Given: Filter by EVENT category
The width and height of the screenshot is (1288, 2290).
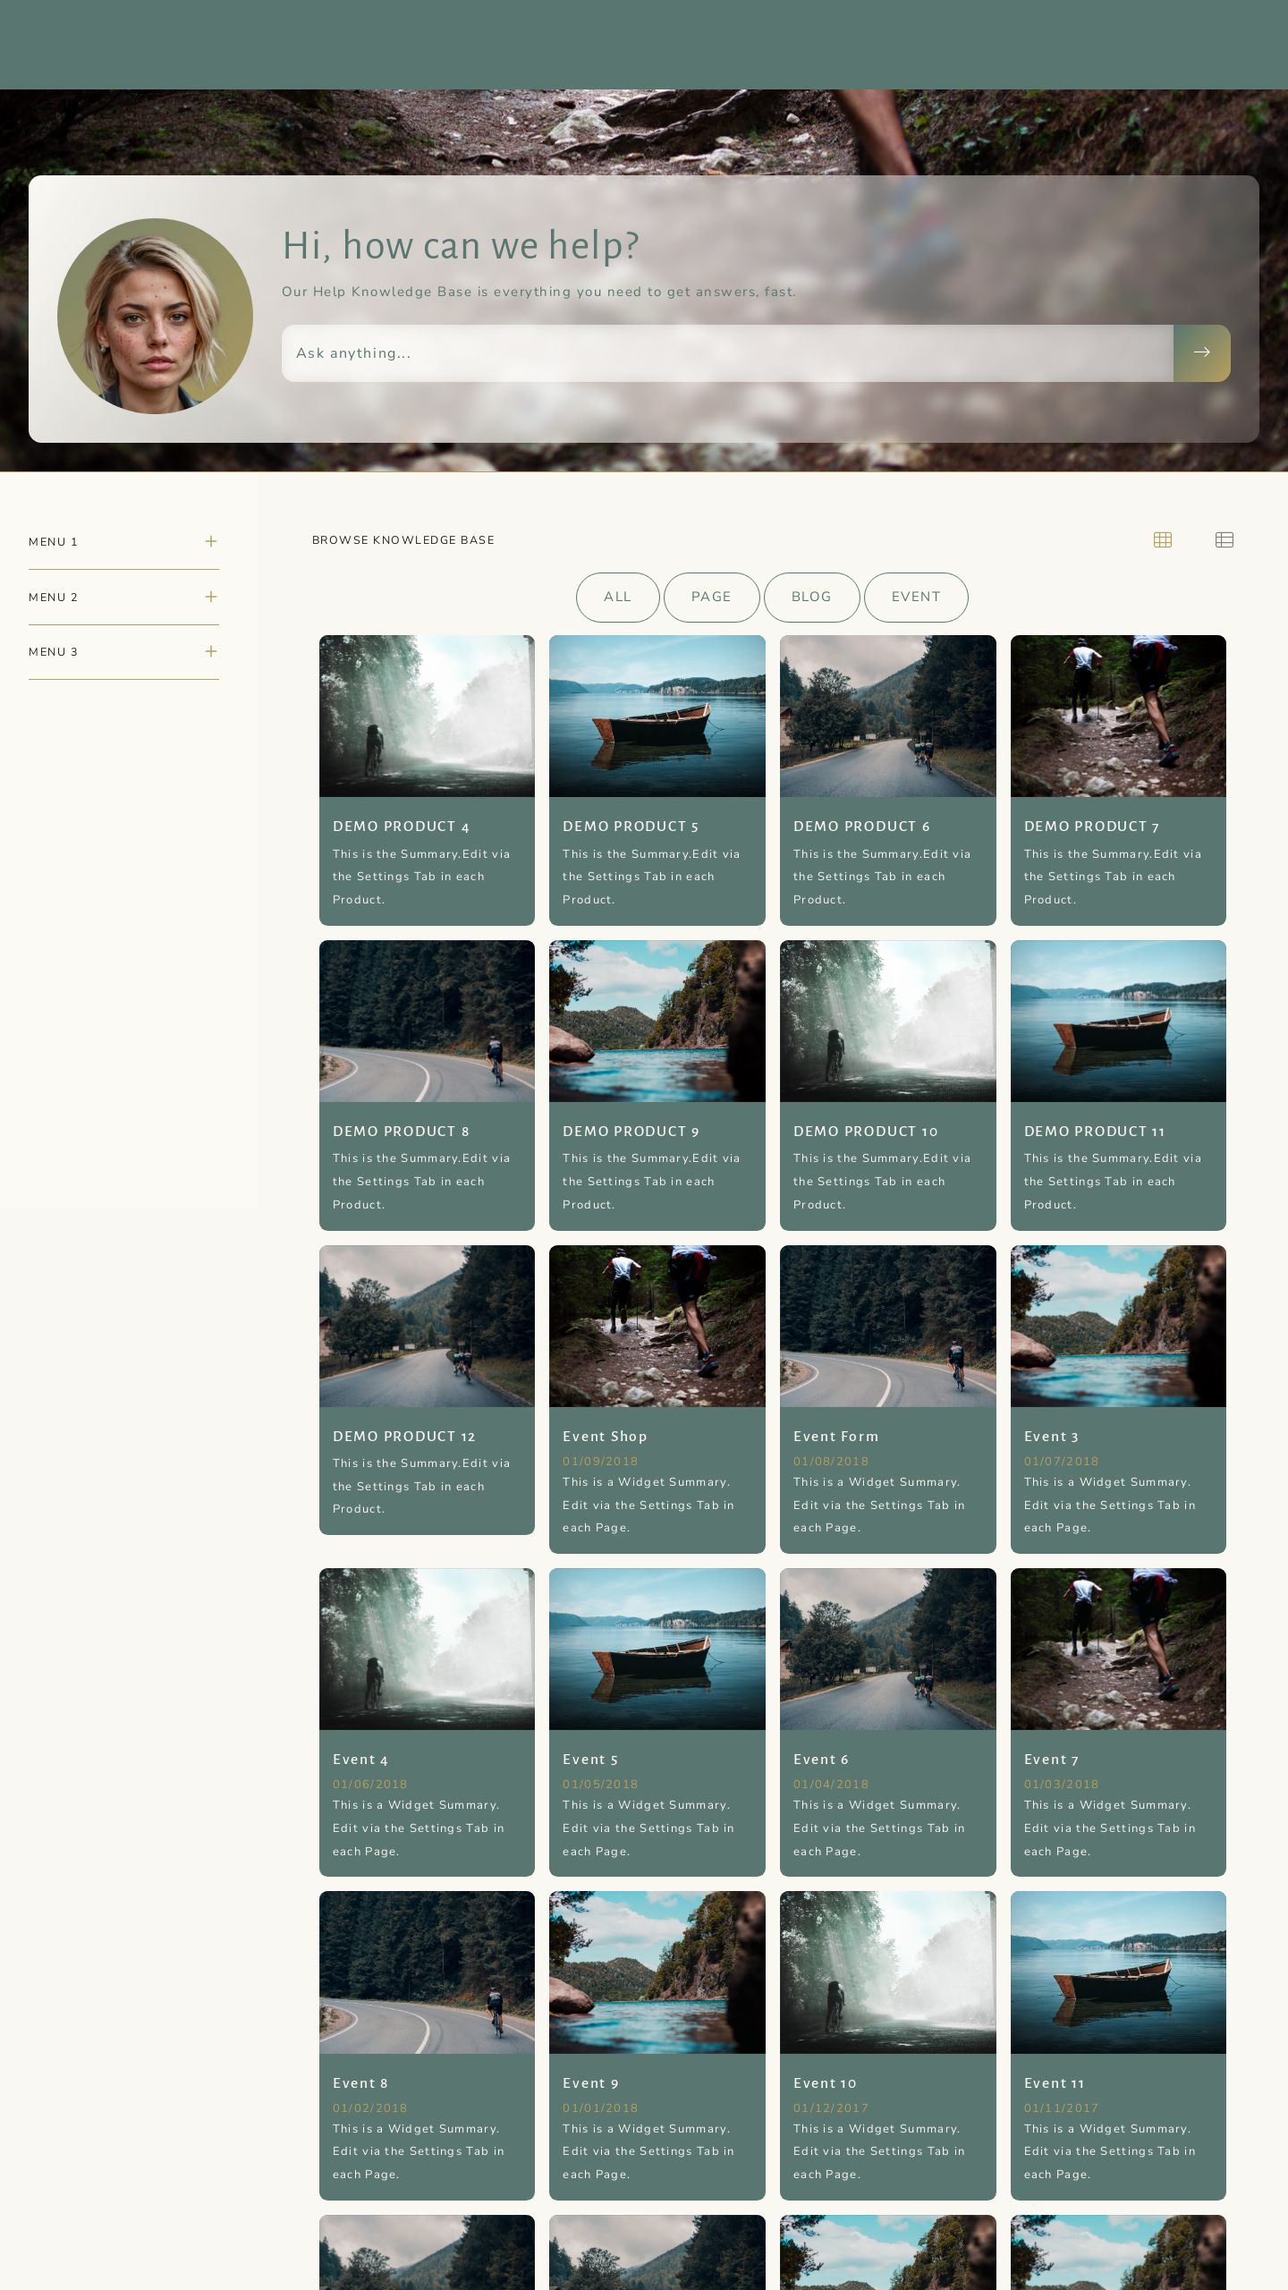Looking at the screenshot, I should point(915,597).
